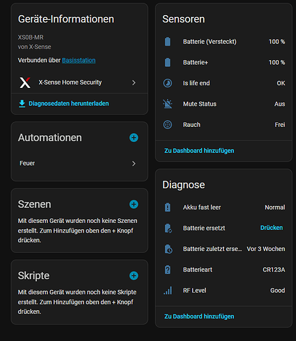The image size is (296, 341).
Task: Open X-Sense Home Security chevron
Action: tap(134, 83)
